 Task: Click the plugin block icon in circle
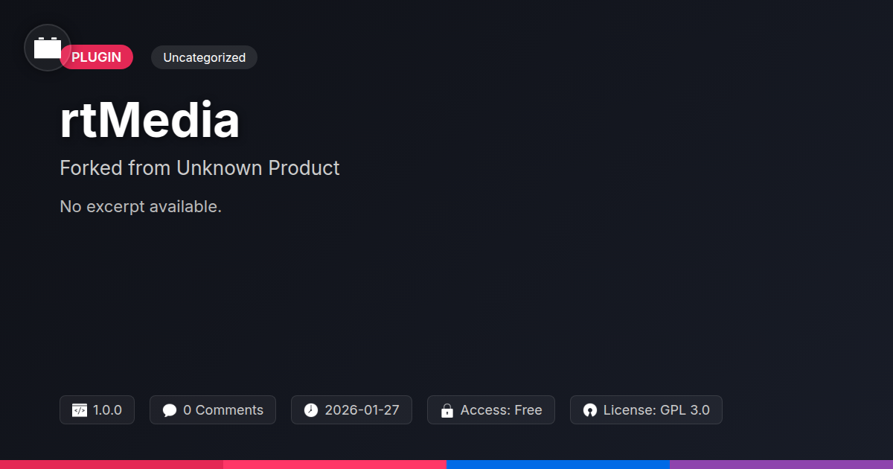tap(48, 48)
